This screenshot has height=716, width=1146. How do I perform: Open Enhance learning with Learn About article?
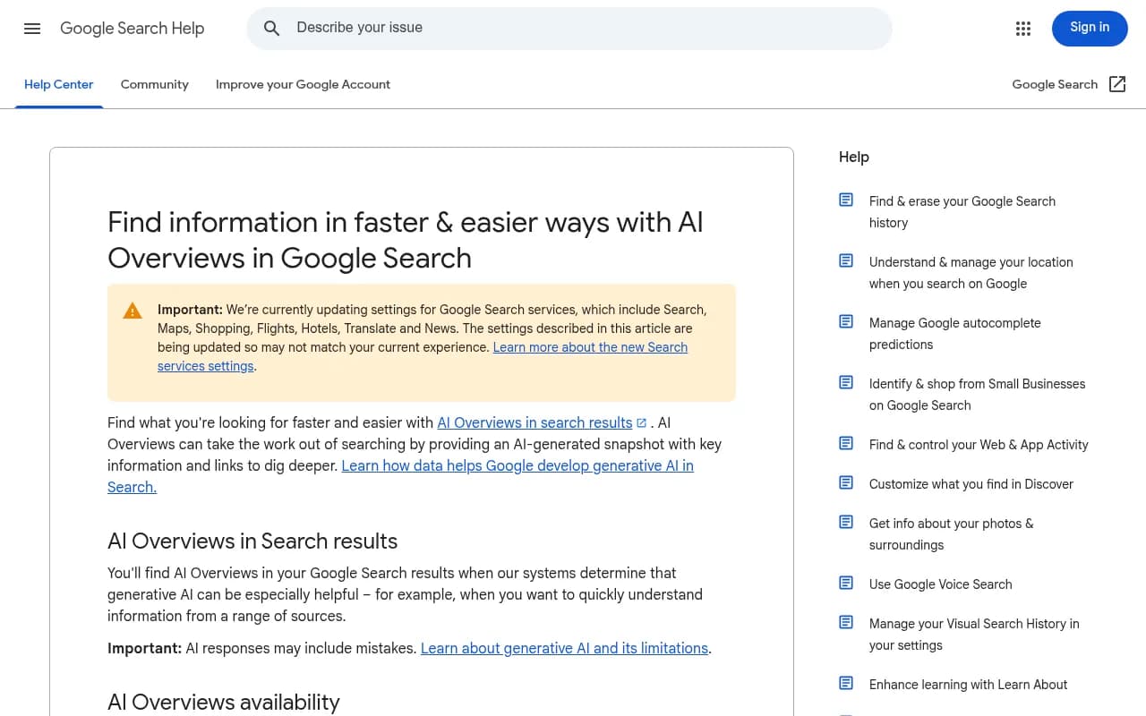(968, 685)
